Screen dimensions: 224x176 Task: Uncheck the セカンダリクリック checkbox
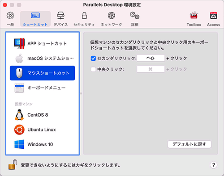tap(93, 58)
